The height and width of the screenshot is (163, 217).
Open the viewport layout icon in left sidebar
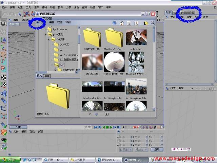coord(4,23)
